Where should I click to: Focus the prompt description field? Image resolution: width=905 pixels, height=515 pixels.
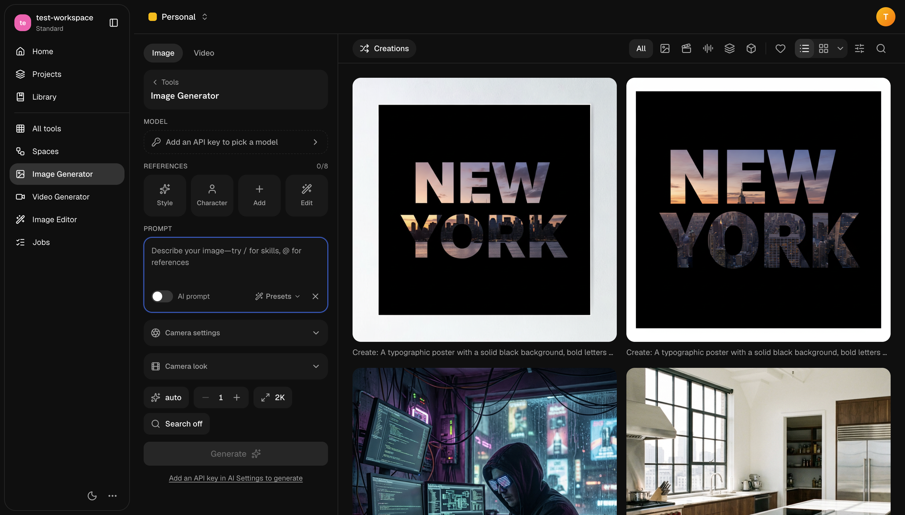pos(236,262)
